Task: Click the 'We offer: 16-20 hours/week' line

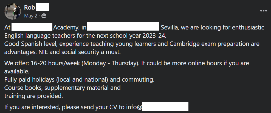Action: pos(126,63)
